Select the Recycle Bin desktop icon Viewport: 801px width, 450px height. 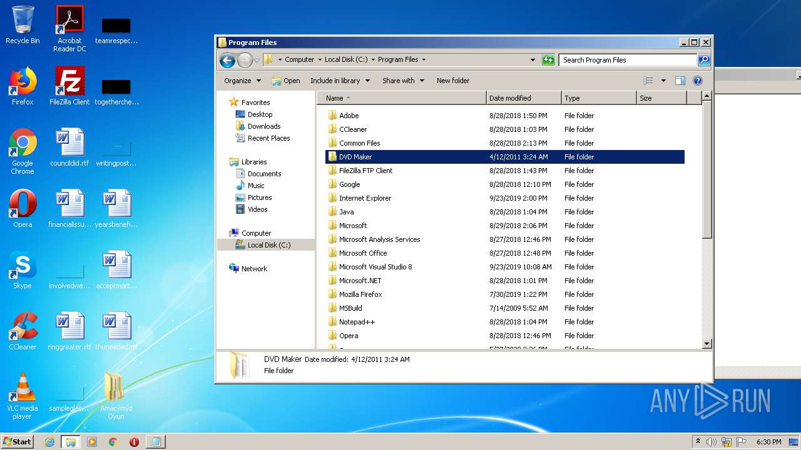click(x=23, y=25)
